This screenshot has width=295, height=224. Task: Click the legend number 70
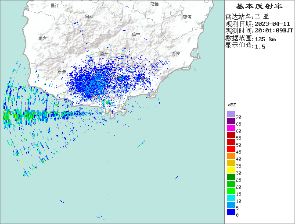click(238, 117)
